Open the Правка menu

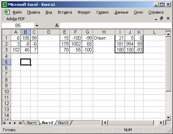tap(34, 12)
